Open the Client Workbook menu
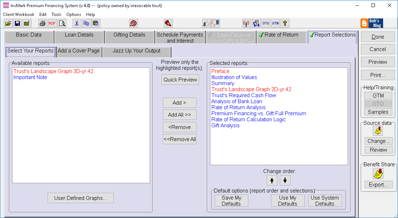This screenshot has height=218, width=398. click(18, 15)
